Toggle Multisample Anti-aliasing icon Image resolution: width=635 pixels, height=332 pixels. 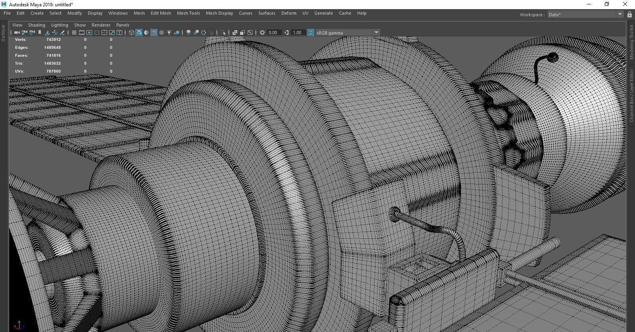click(204, 33)
